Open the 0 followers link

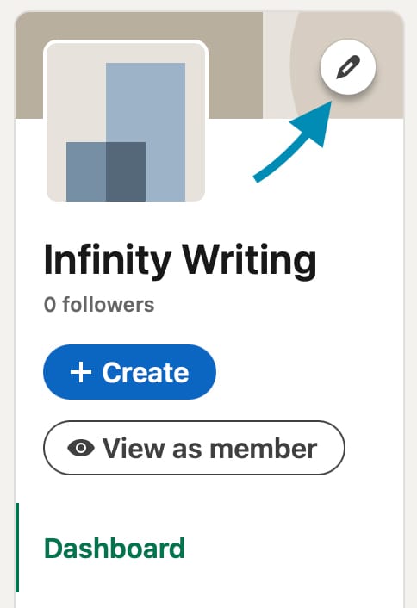point(99,305)
